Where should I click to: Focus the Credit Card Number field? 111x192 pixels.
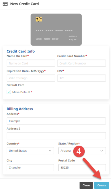click(x=82, y=63)
